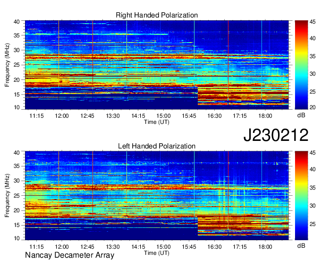Click the 15 MHz tick on Right Handed frequency axis
Viewport: 321px width, 261px height.
coord(17,95)
